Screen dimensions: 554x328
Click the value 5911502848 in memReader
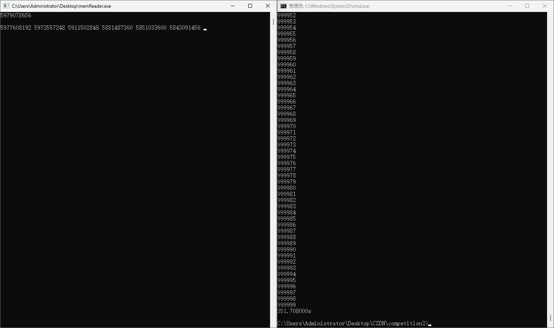coord(83,28)
